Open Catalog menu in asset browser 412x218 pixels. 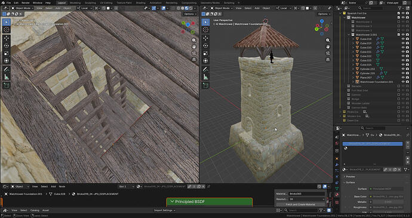point(35,210)
